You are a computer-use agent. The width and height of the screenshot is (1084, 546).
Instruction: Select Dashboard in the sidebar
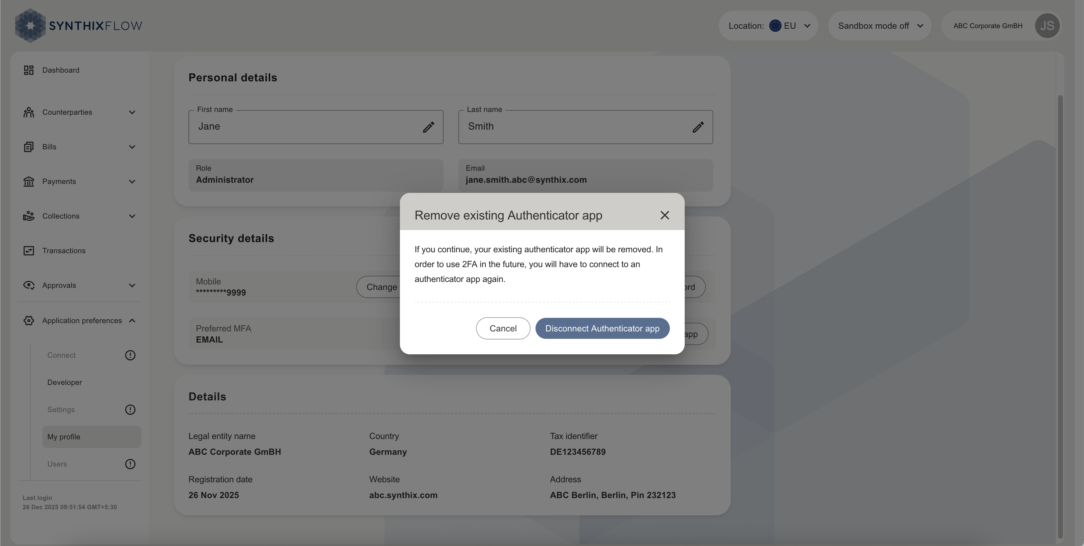point(61,70)
